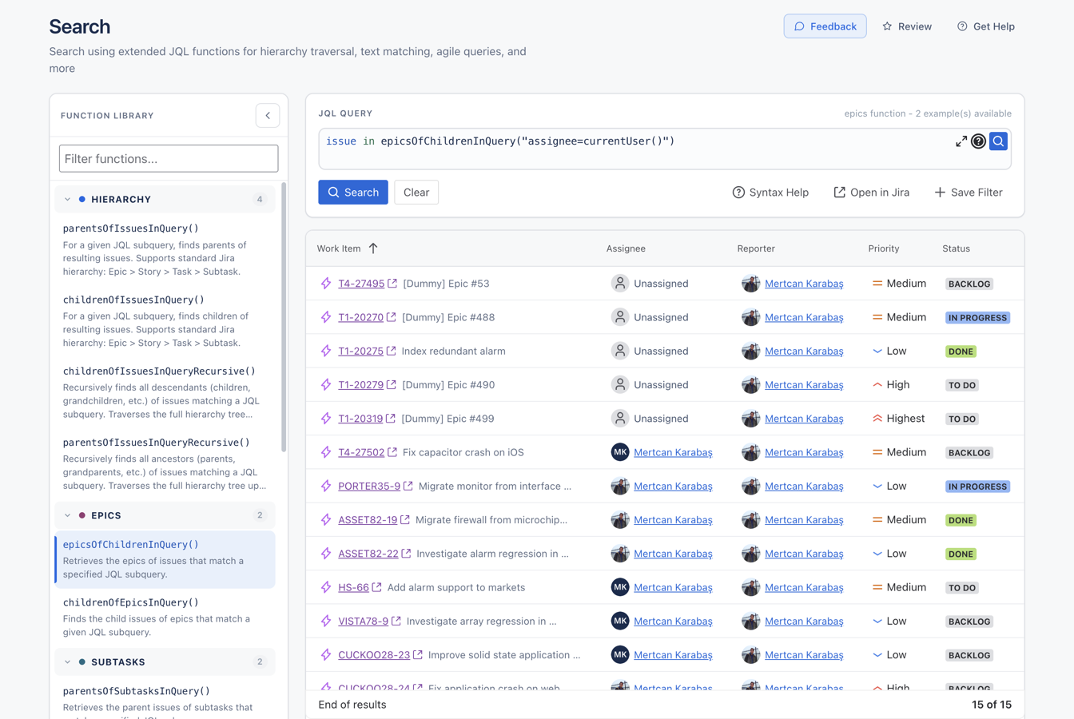Click Highest priority icon for T1-20319
The height and width of the screenshot is (719, 1074).
point(877,419)
